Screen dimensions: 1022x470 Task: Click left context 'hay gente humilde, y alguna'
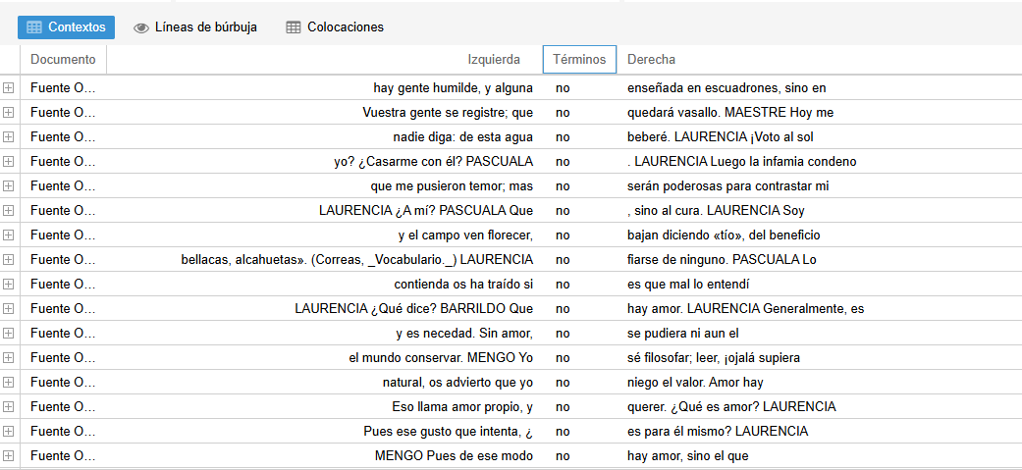coord(453,88)
